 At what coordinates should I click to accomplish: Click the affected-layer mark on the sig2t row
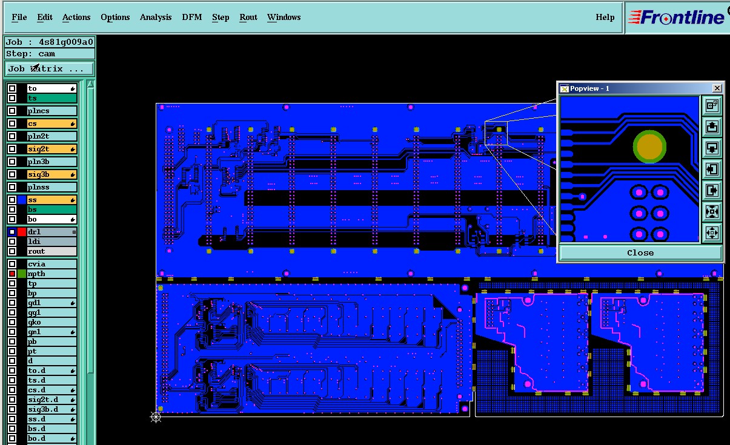73,150
